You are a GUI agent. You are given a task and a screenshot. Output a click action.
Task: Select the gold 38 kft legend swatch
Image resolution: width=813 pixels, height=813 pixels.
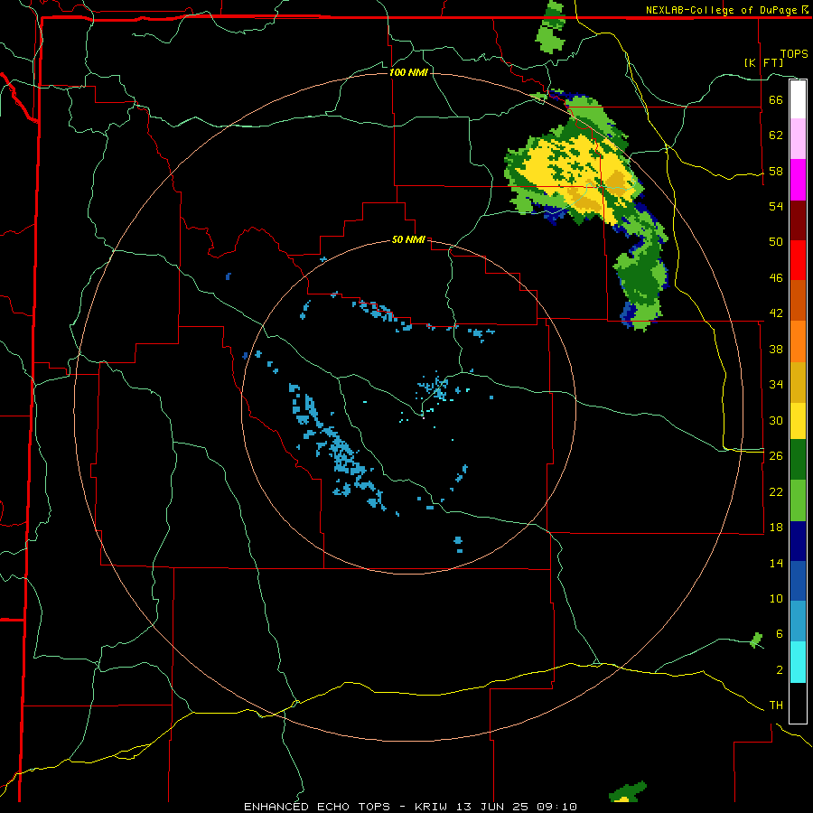pyautogui.click(x=798, y=382)
